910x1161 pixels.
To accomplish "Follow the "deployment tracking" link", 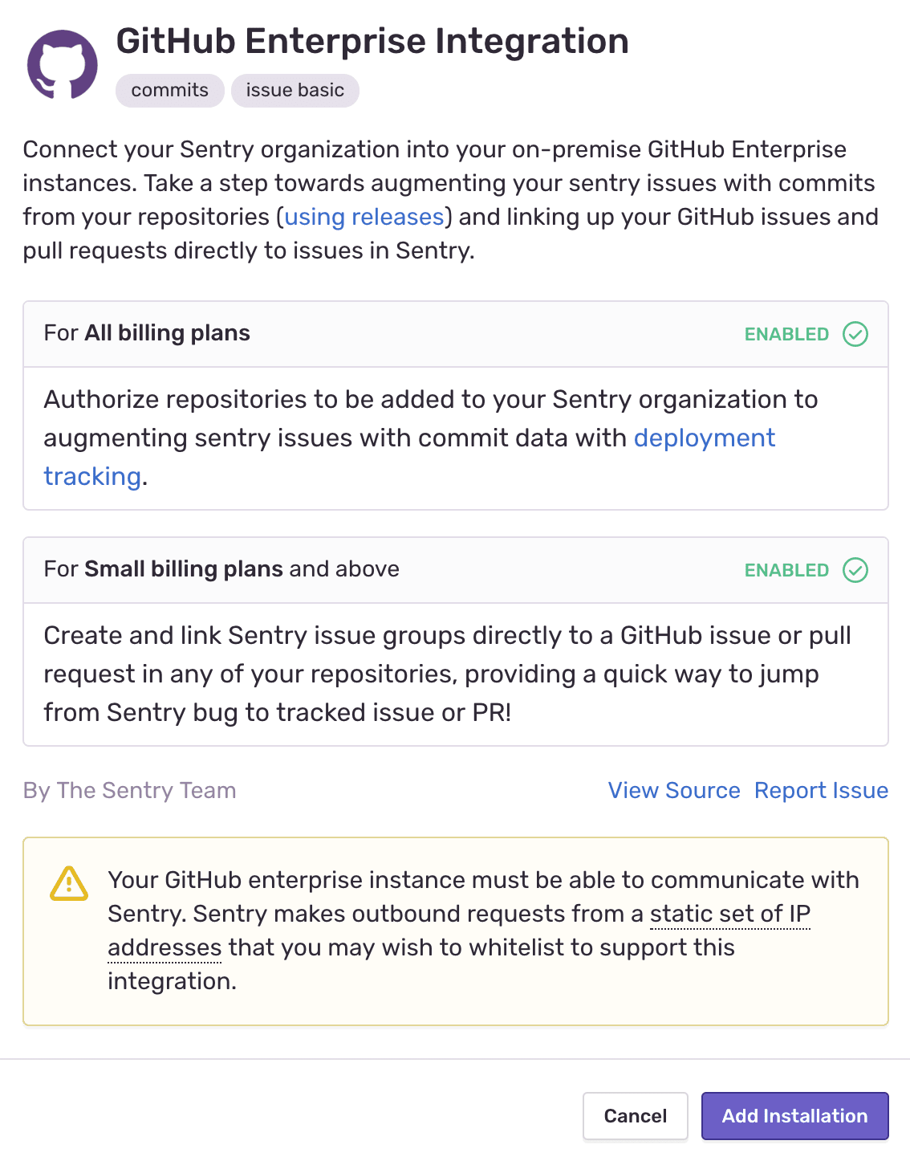I will click(x=704, y=438).
